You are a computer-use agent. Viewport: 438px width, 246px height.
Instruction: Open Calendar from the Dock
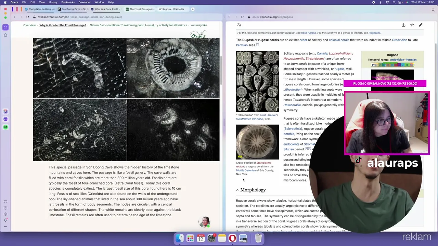tap(201, 238)
